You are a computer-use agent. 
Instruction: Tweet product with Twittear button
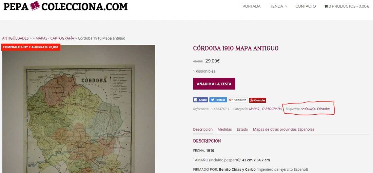click(x=218, y=100)
